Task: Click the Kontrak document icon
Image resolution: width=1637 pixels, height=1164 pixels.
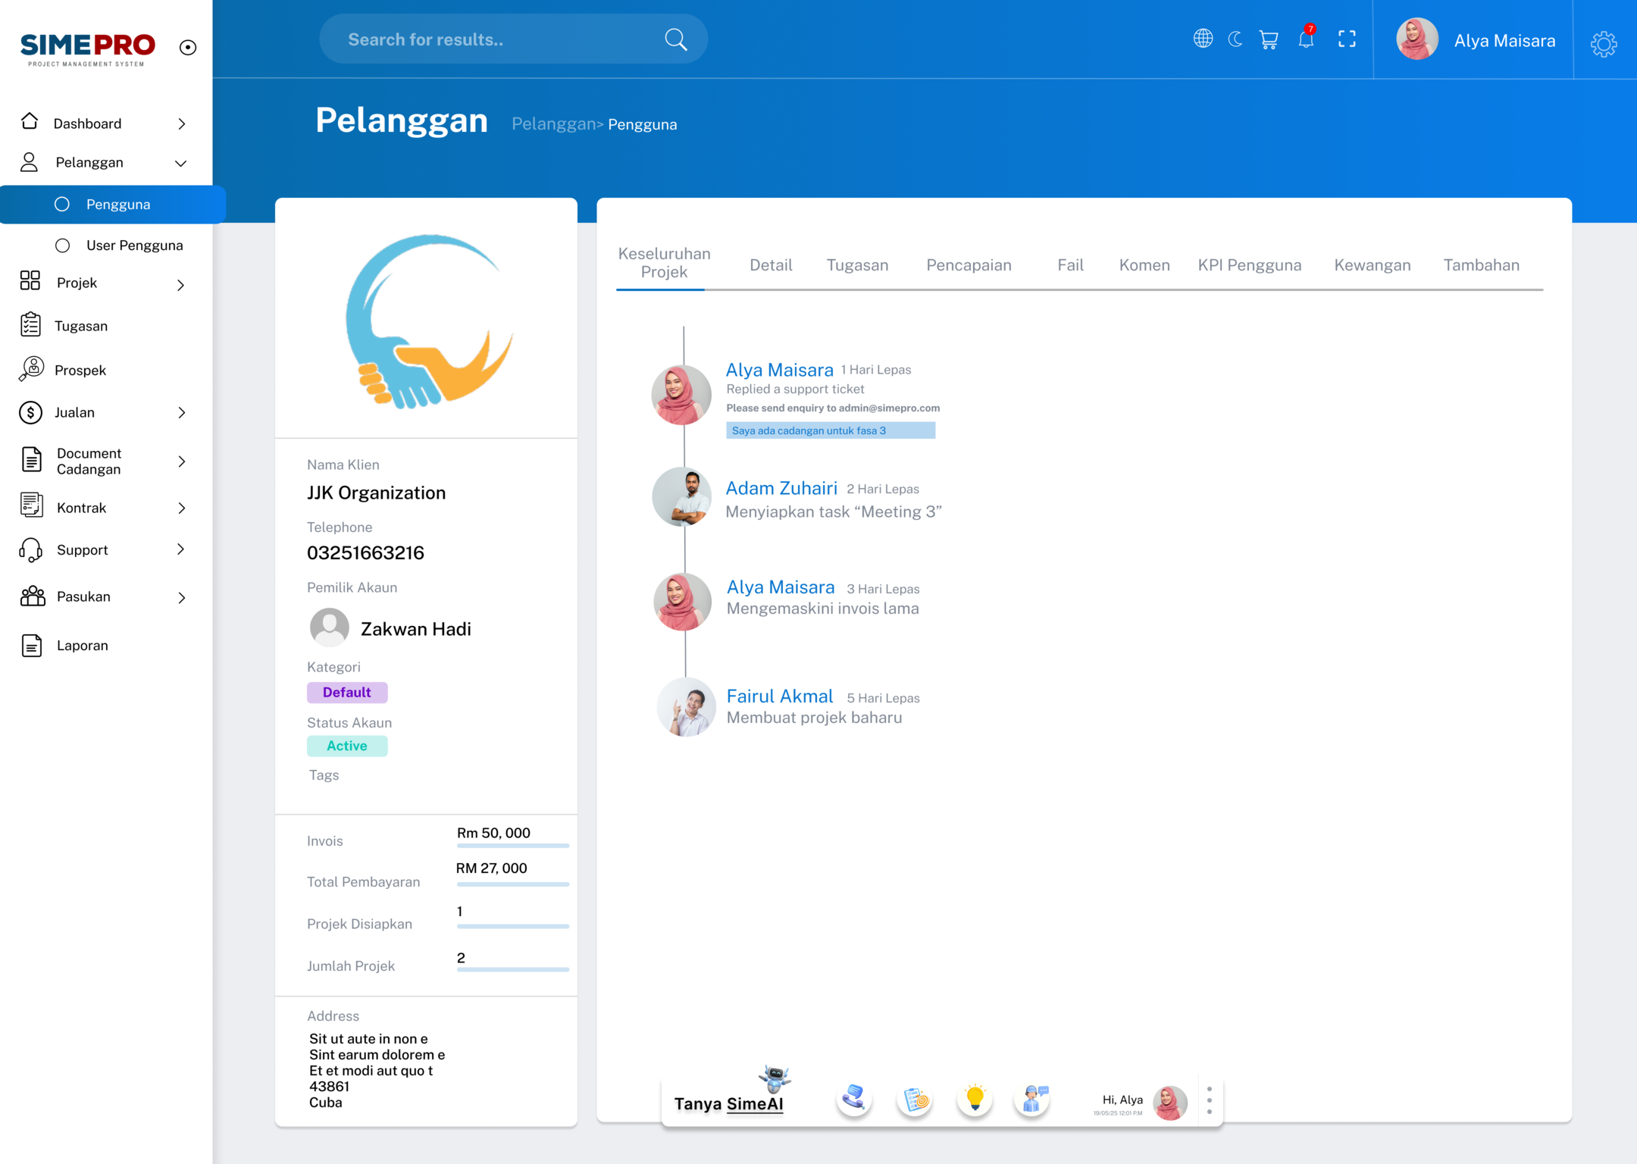Action: pos(31,505)
